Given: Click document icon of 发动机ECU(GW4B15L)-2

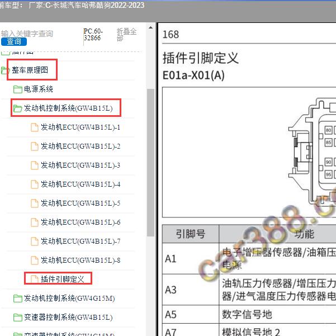Looking at the screenshot, I should tap(35, 146).
